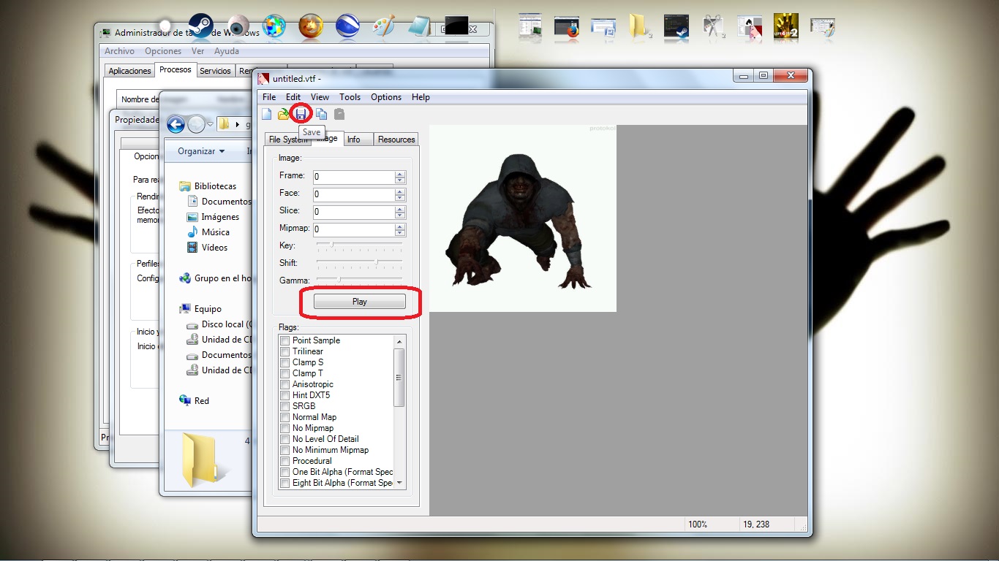Open the Tools menu in VTFEdit
The width and height of the screenshot is (999, 561).
(x=350, y=97)
